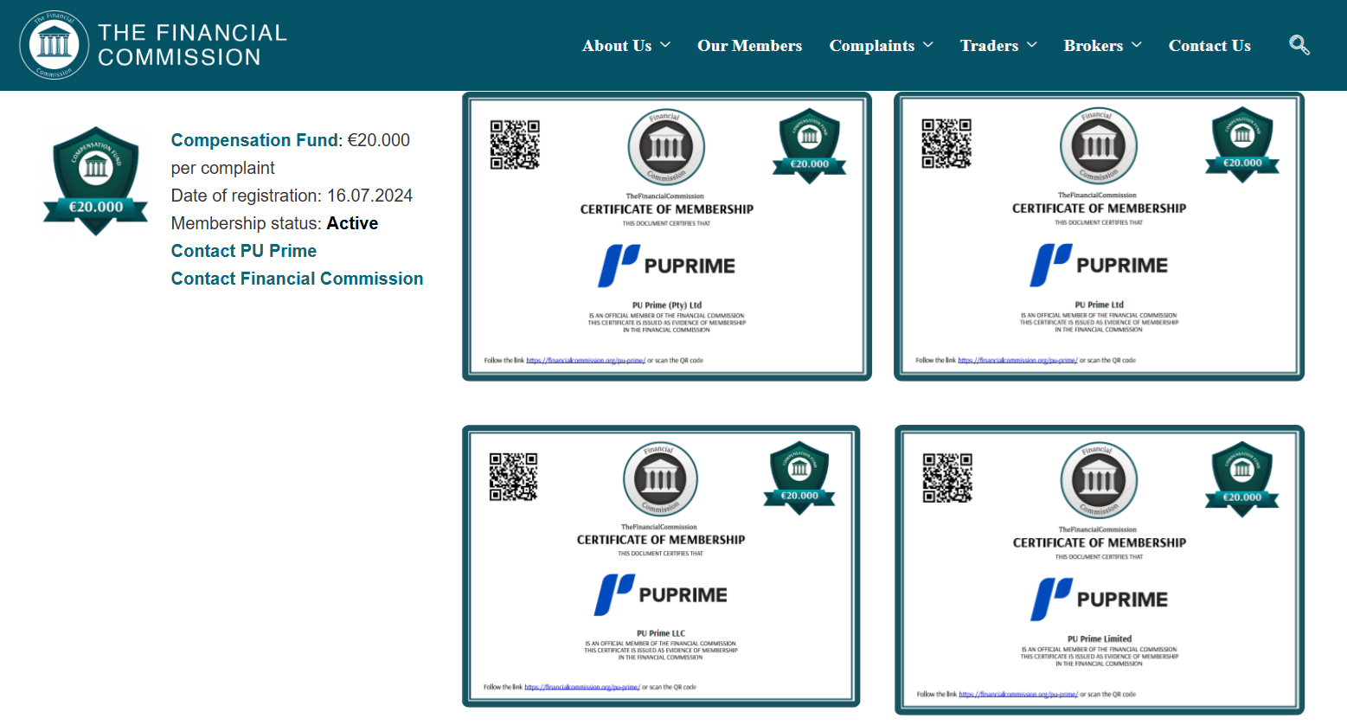Image resolution: width=1347 pixels, height=725 pixels.
Task: Expand the Complaints menu chevron
Action: 928,45
